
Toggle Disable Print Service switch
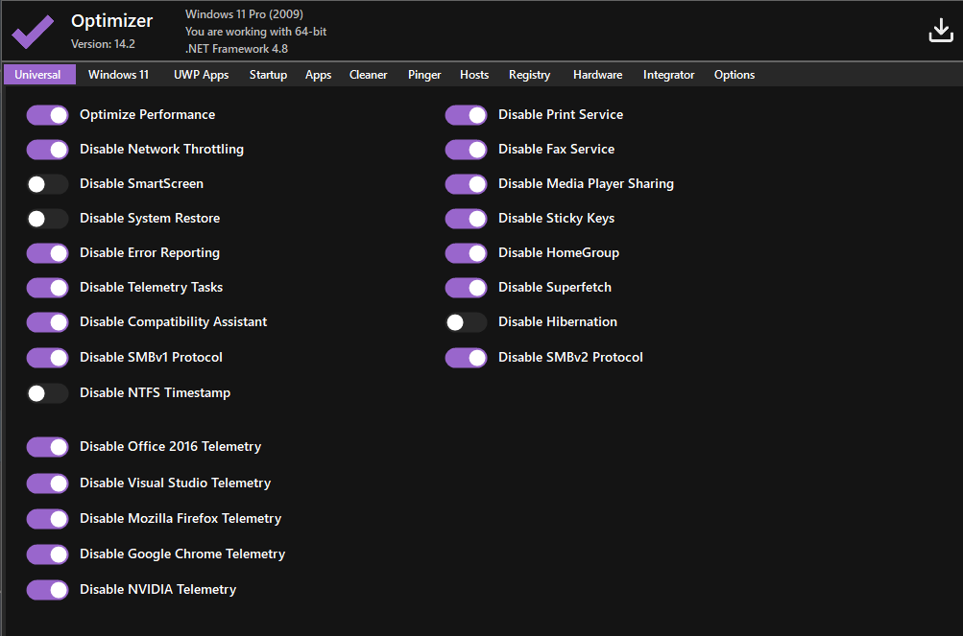tap(467, 115)
